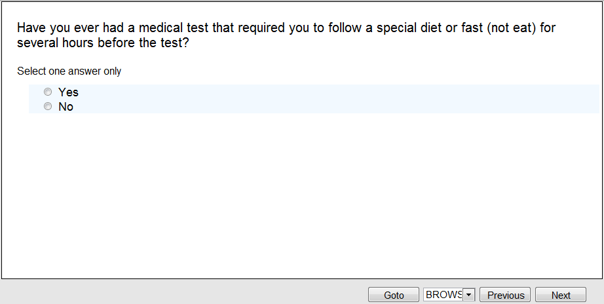Click the Yes answer label text
Screen dimensions: 604x304
[x=68, y=92]
